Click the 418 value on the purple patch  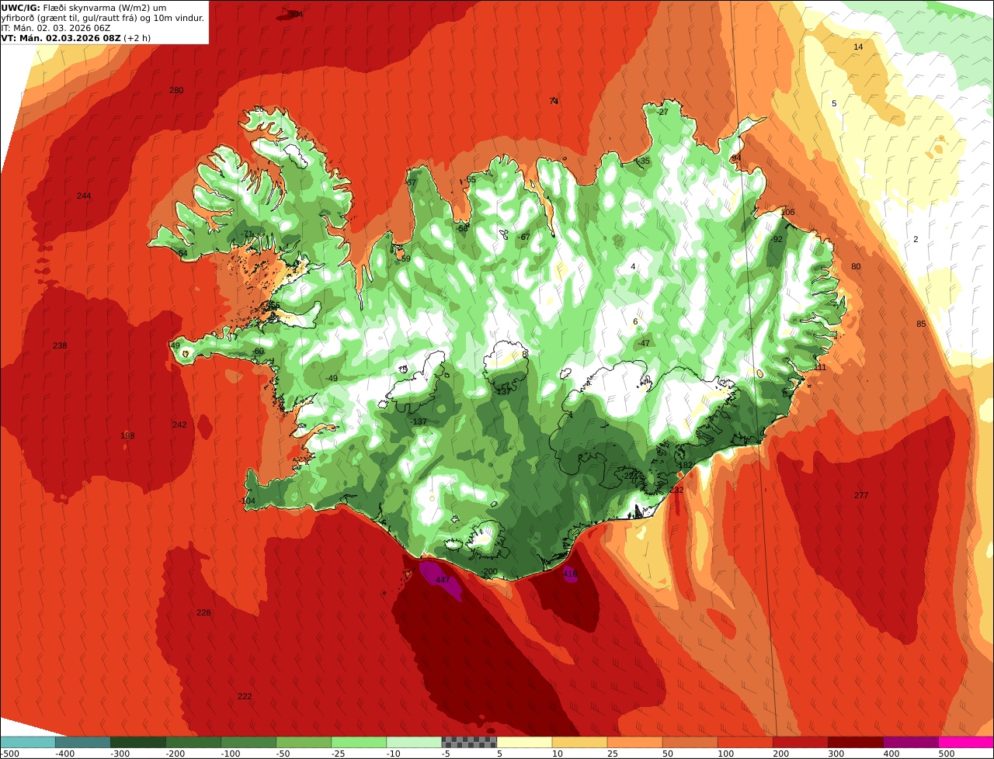click(x=570, y=574)
